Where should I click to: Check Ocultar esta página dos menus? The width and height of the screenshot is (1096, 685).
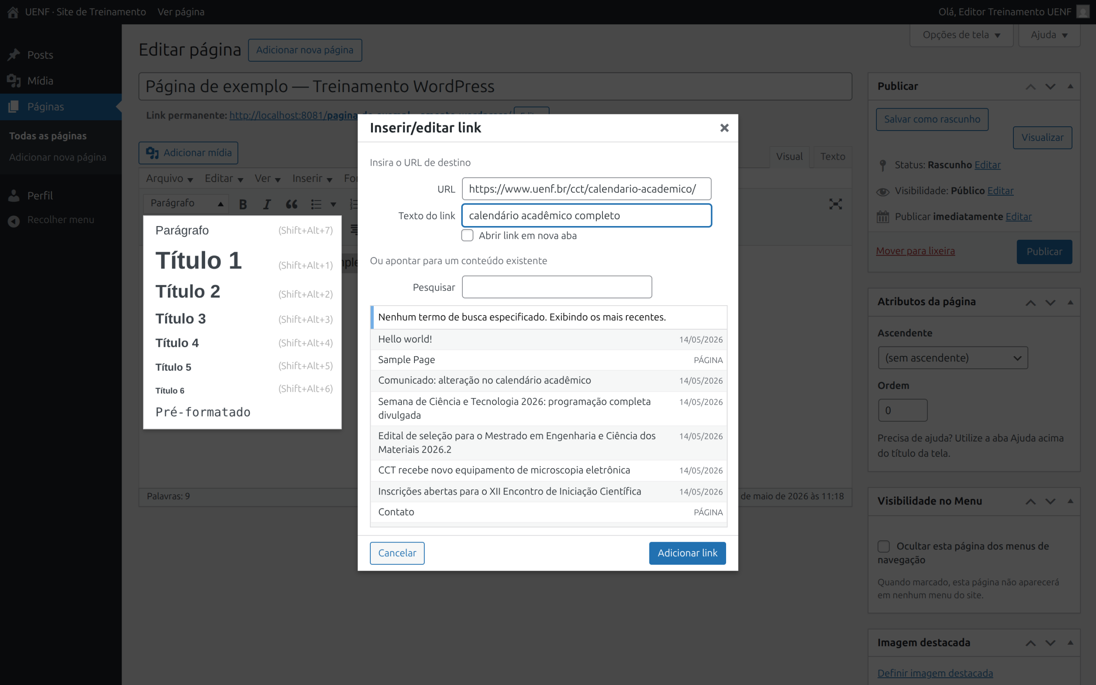tap(884, 546)
